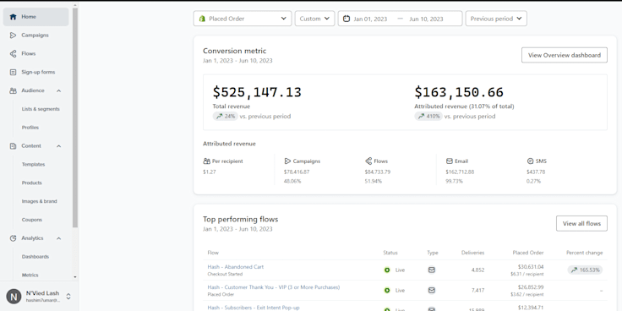
Task: Open Hash - Subscribers Exit Intent Pop-up link
Action: pyautogui.click(x=253, y=308)
